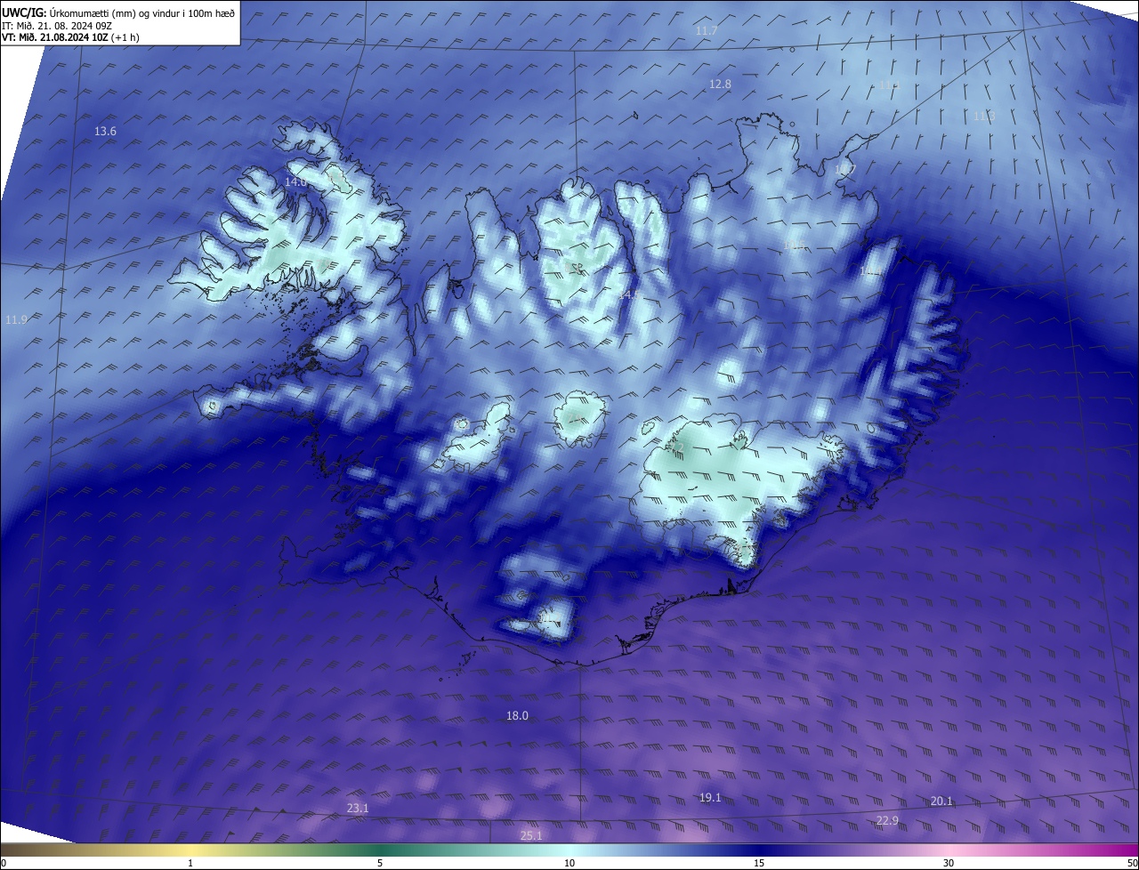Click the 12.8 value label

click(720, 85)
